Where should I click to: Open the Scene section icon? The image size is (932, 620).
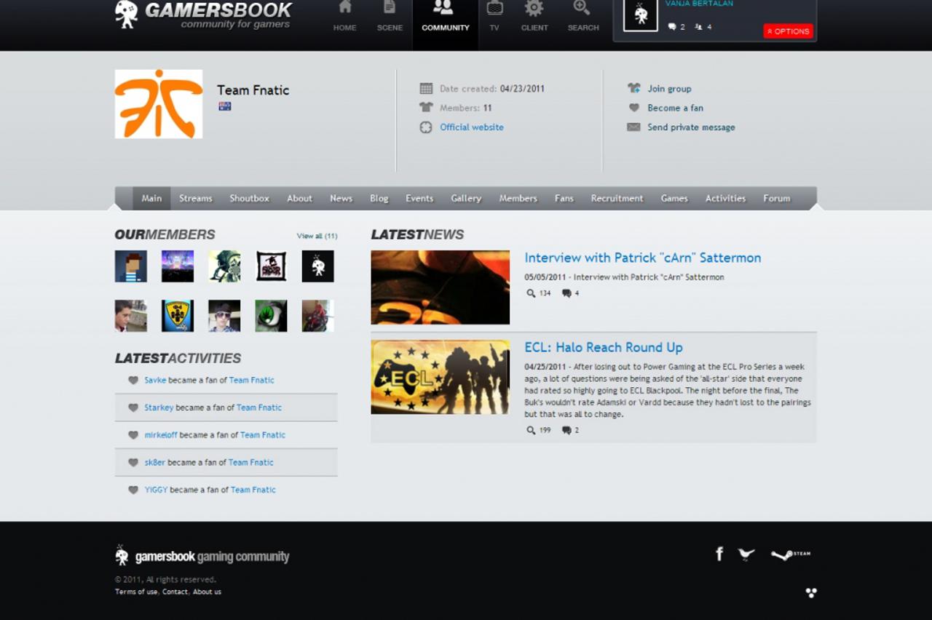[x=390, y=9]
